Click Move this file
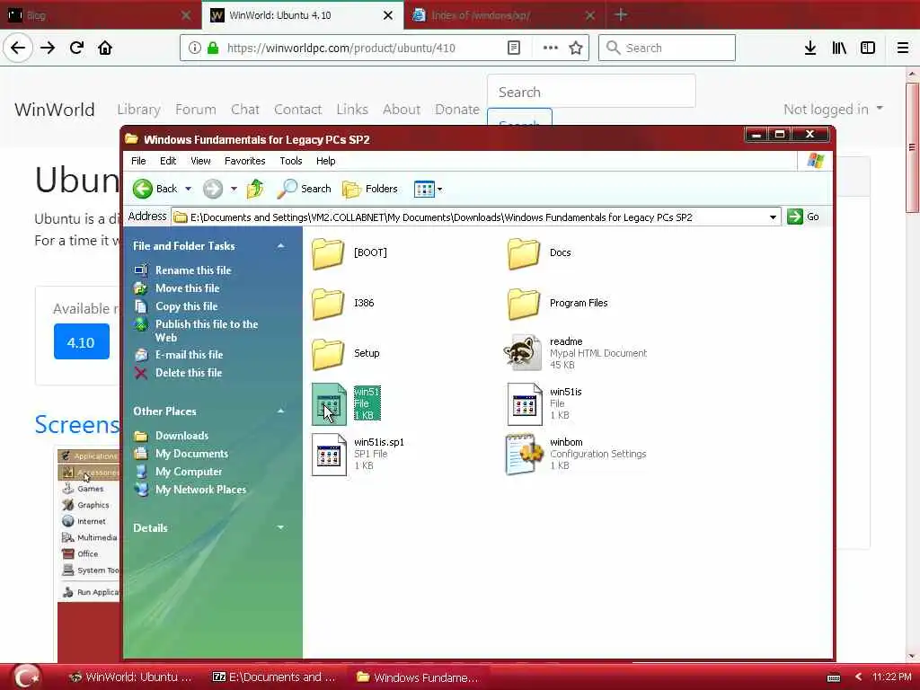Screen dimensions: 920x690 point(187,288)
